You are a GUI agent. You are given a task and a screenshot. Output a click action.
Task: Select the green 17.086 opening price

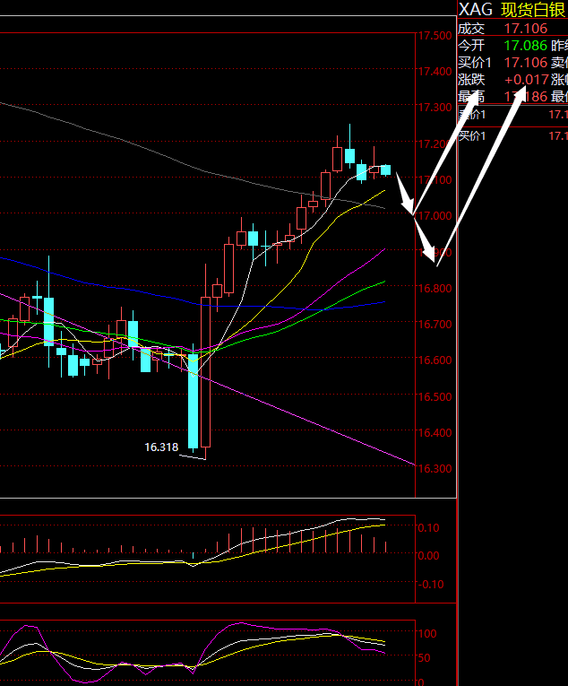click(526, 46)
